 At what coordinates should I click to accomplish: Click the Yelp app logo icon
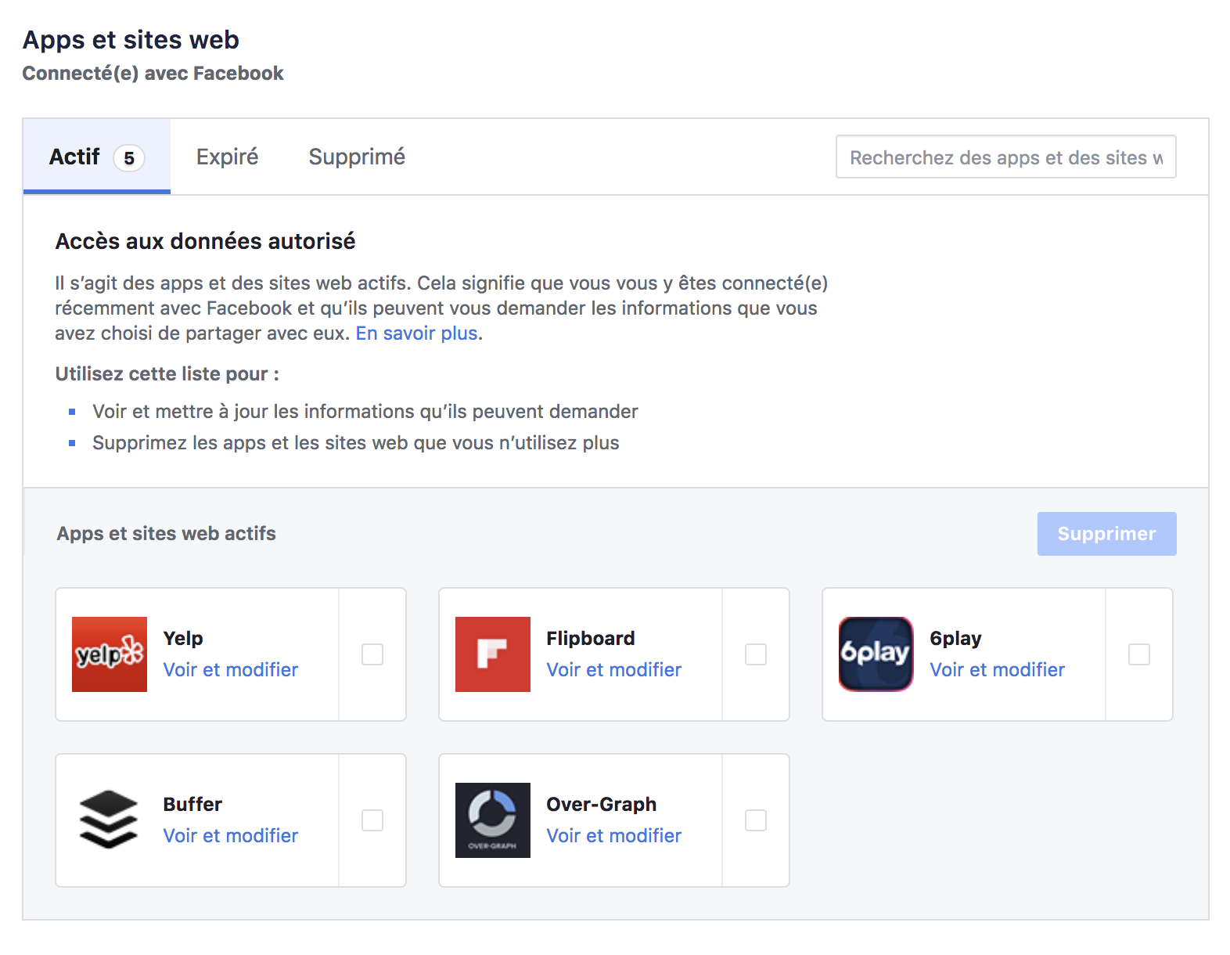(109, 654)
